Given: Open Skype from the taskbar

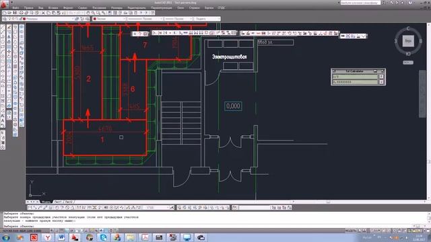Looking at the screenshot, I should [x=103, y=237].
